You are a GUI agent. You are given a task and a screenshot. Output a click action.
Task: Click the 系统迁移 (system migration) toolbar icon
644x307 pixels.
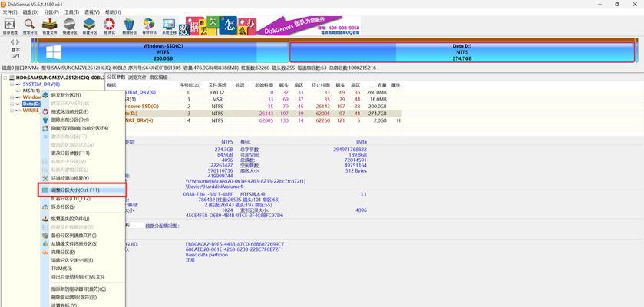pos(169,24)
